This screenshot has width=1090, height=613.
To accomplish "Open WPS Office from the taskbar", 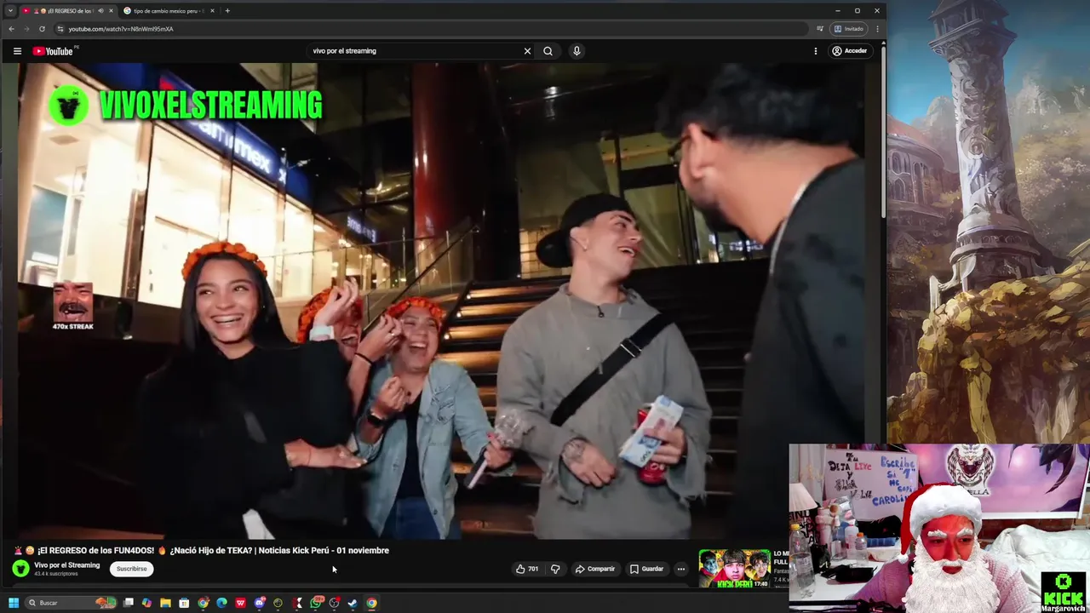I will click(x=240, y=603).
